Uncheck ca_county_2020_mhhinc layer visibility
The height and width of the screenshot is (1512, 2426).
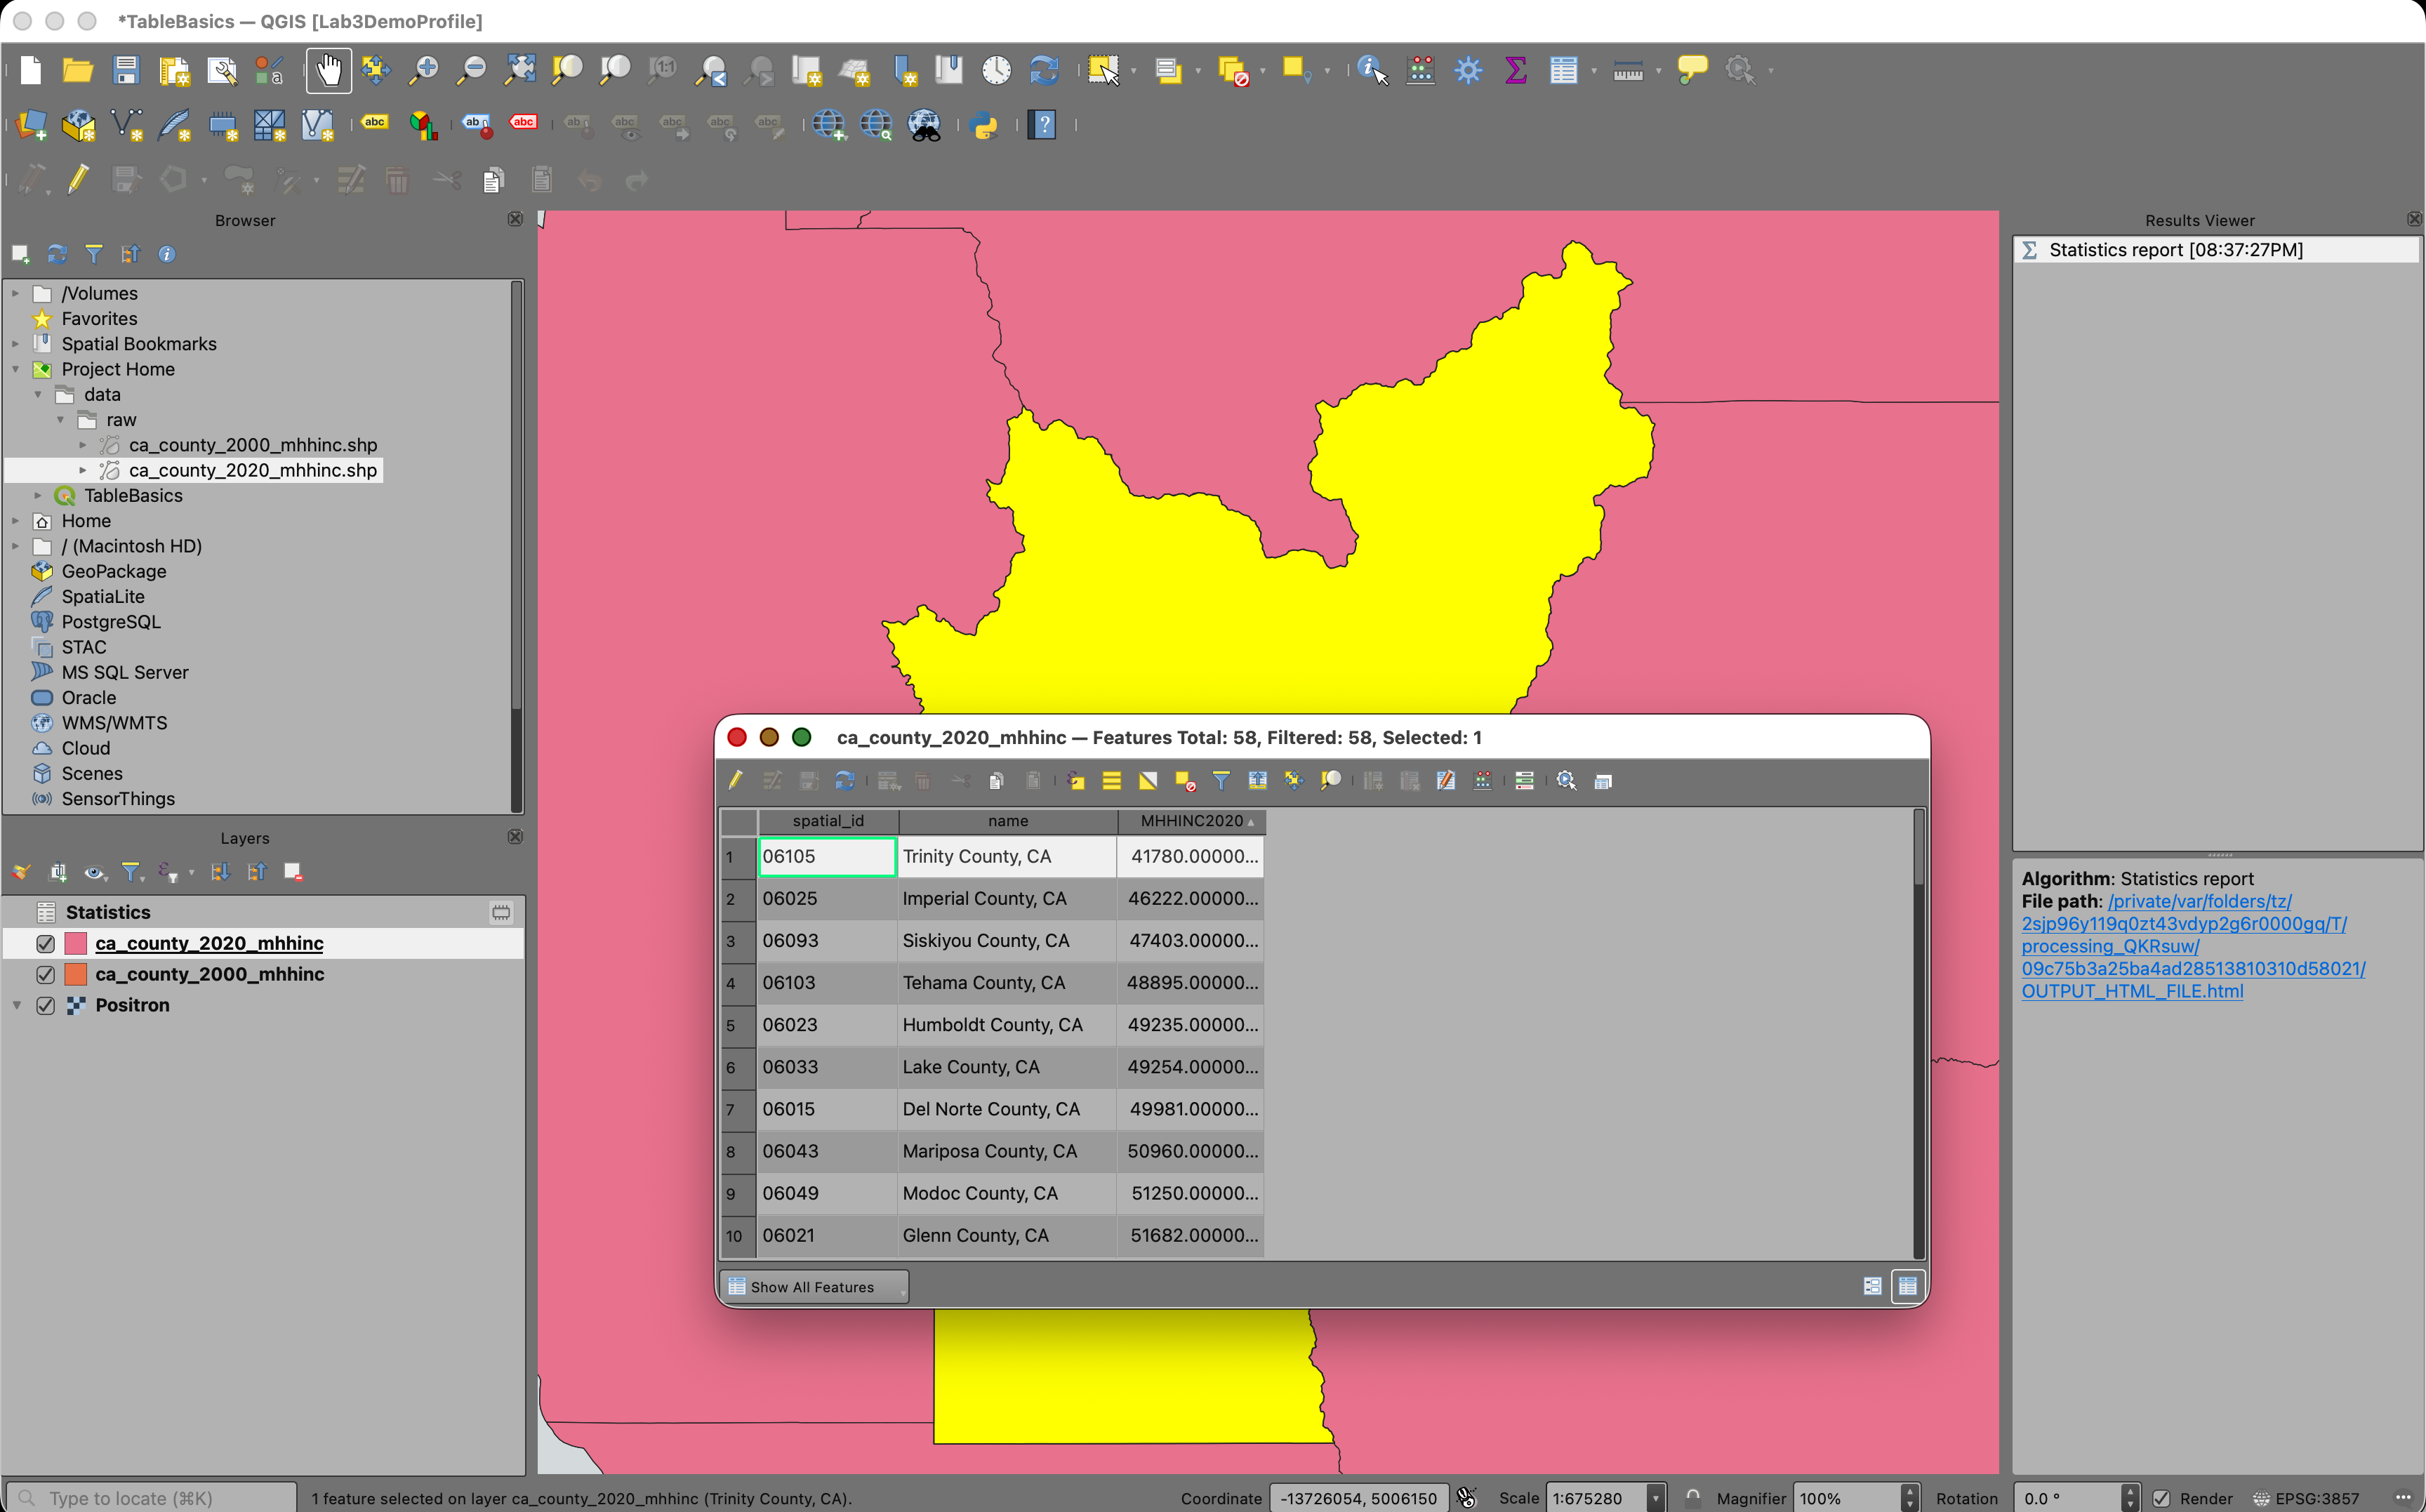[x=45, y=943]
